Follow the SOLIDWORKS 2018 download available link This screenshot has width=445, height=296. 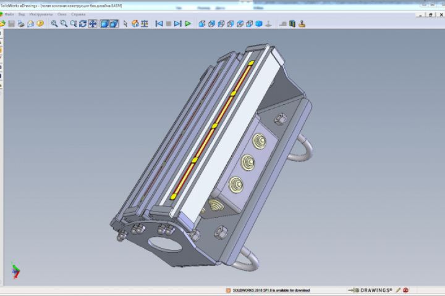271,290
